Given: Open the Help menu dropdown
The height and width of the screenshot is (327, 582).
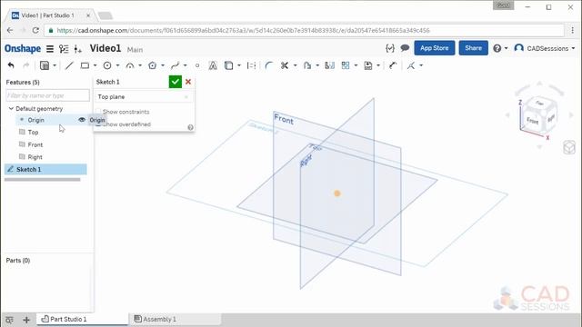Looking at the screenshot, I should (x=500, y=48).
